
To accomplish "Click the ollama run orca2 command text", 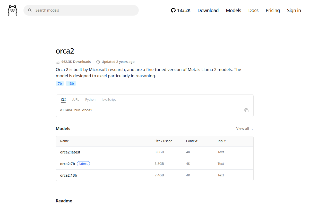I will (x=76, y=110).
